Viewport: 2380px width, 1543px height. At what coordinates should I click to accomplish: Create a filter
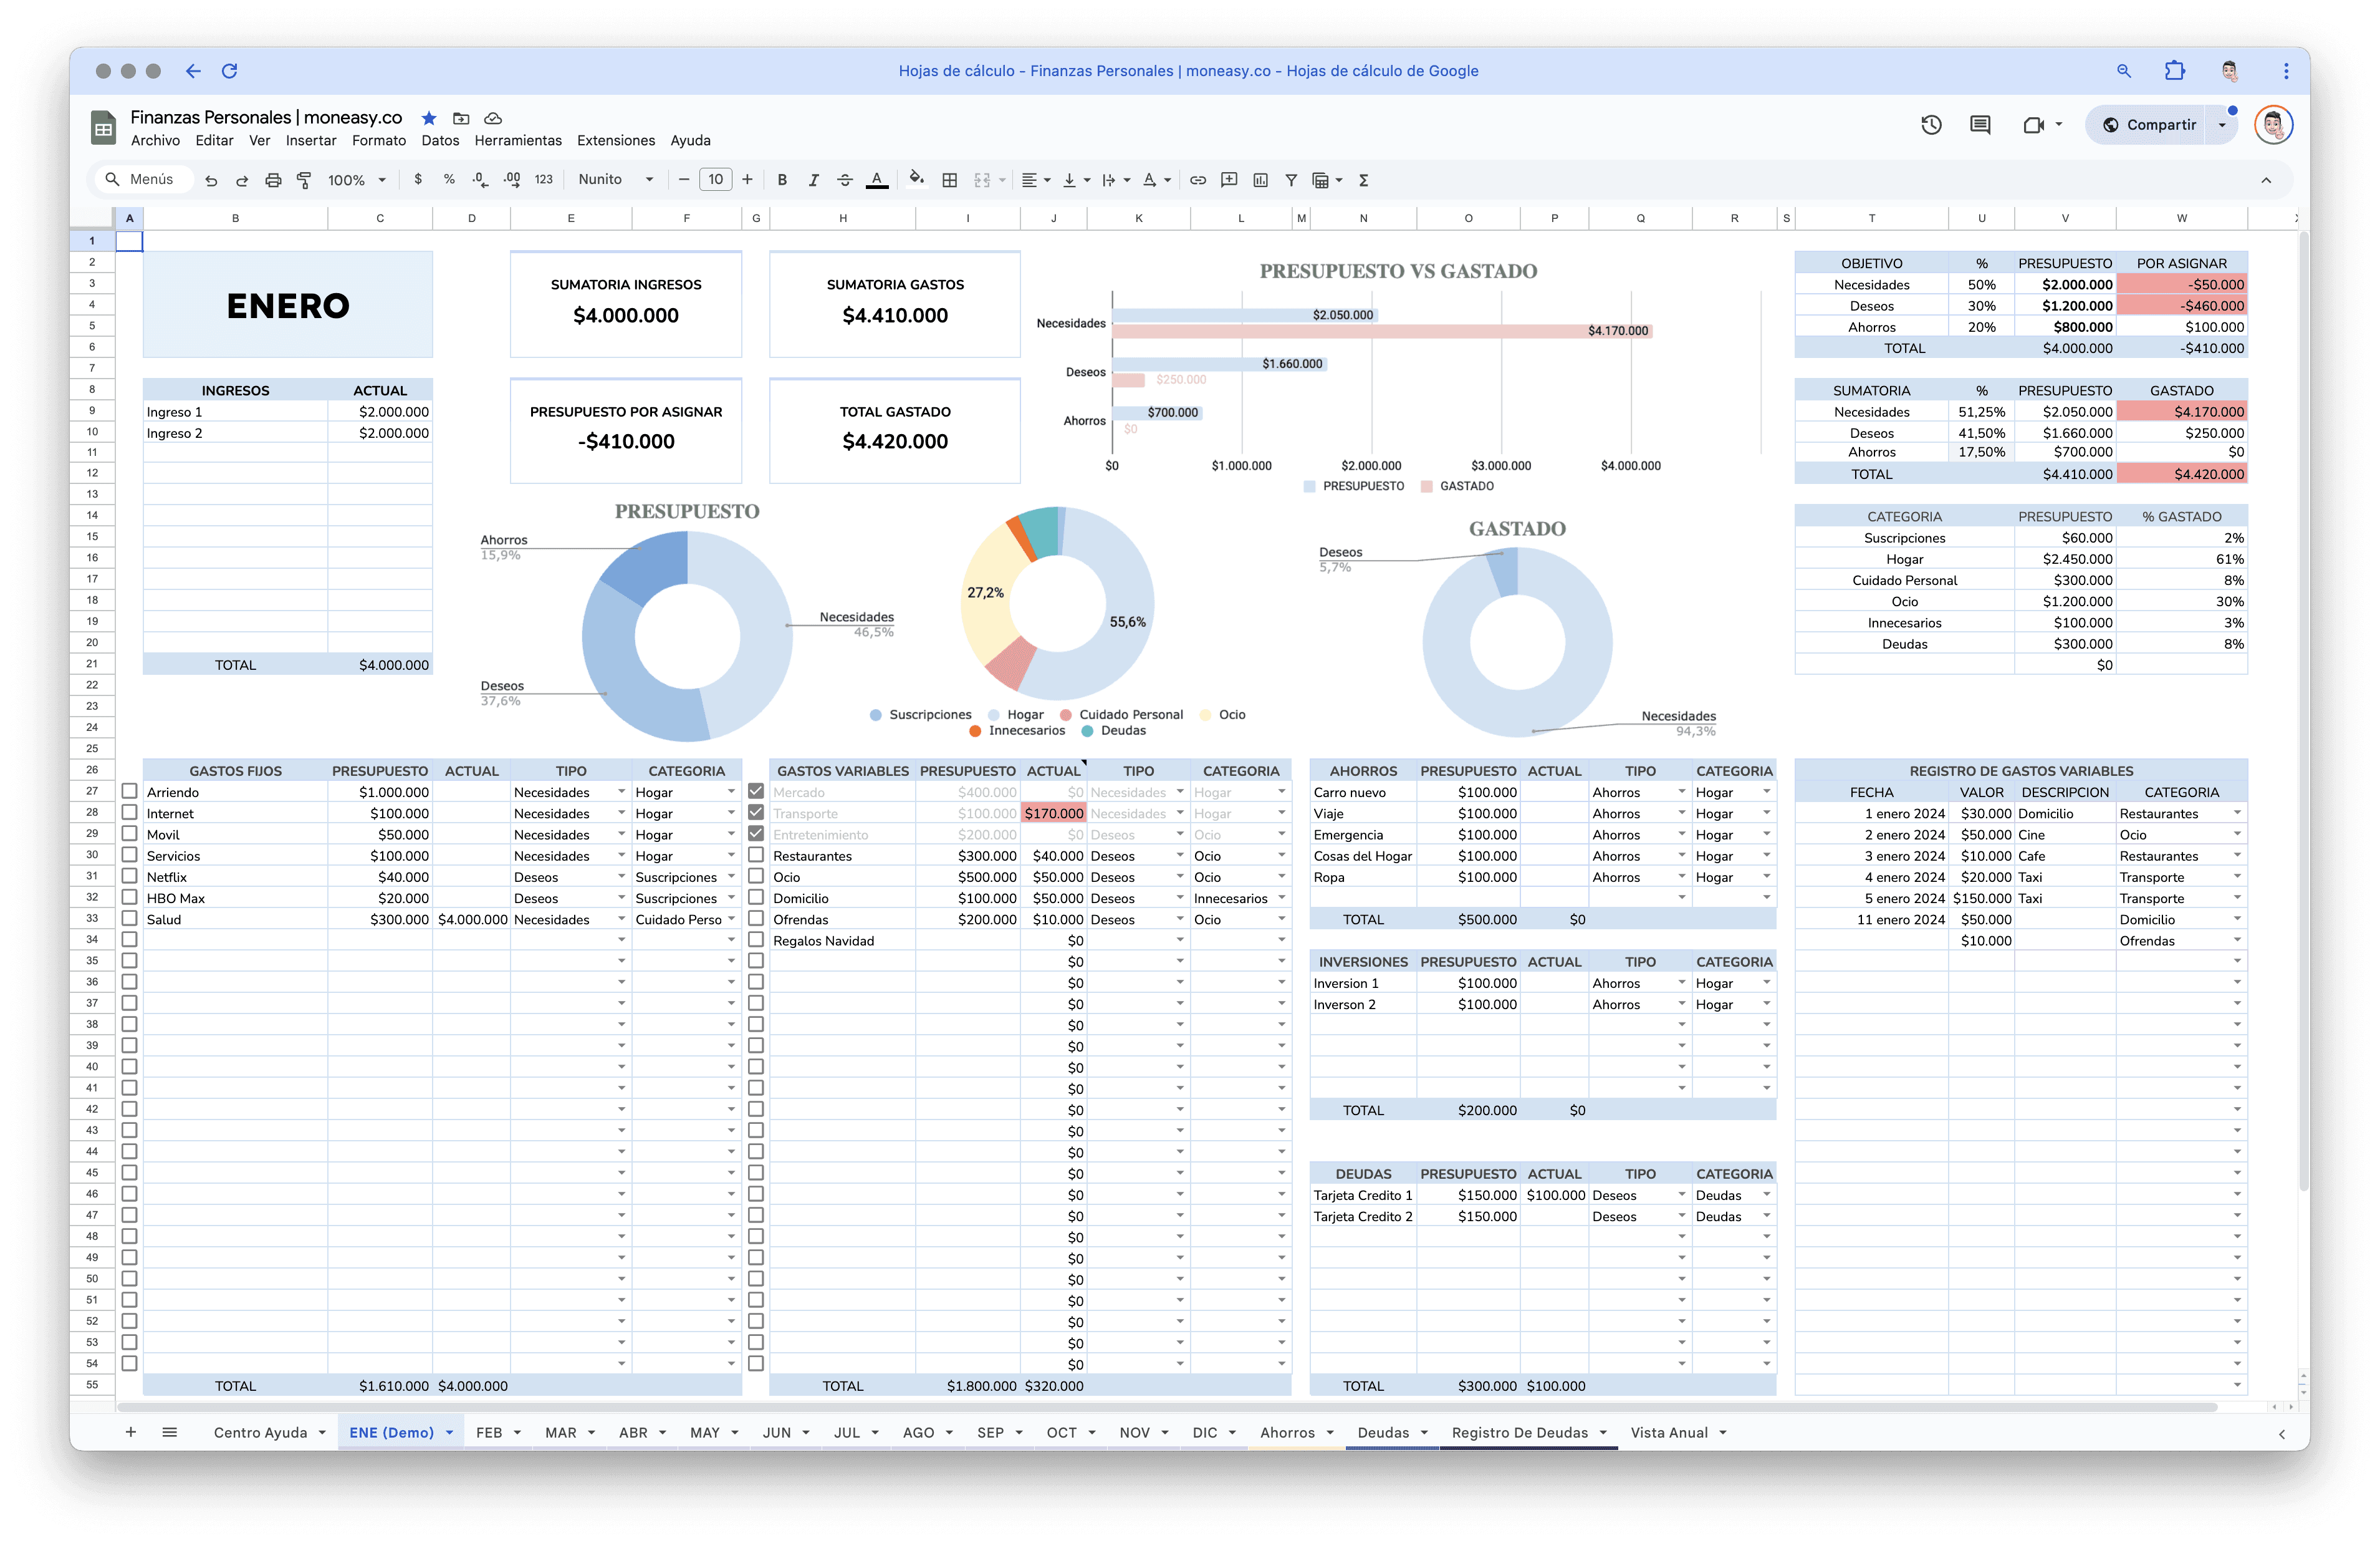pyautogui.click(x=1291, y=180)
